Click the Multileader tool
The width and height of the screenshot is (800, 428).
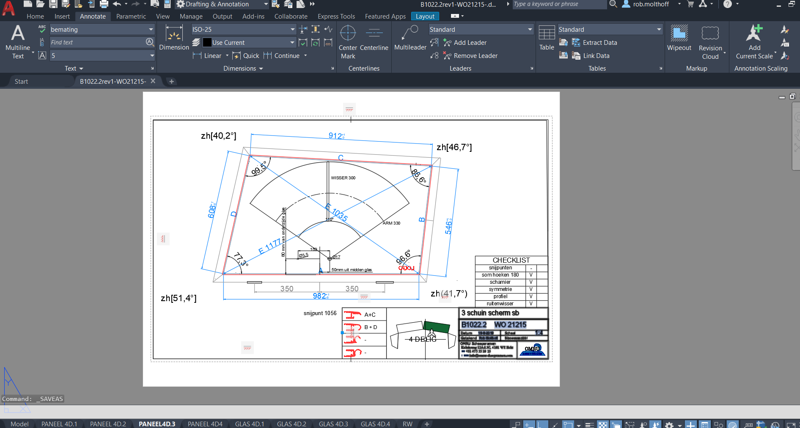(x=410, y=38)
